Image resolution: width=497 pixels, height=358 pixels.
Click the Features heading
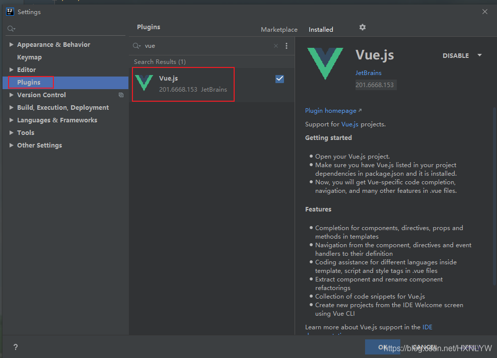pos(318,209)
